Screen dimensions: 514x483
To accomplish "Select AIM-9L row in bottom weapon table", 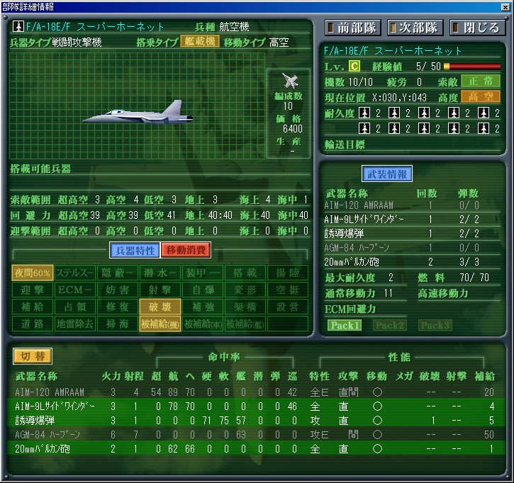I will tap(256, 406).
